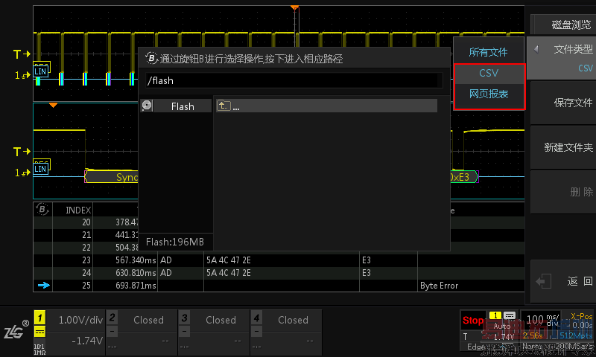Click the Flash disk icon
Viewport: 596px width, 357px height.
147,106
